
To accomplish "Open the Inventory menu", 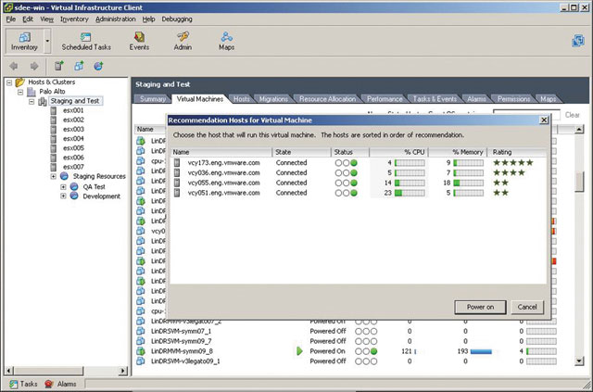I will (x=74, y=19).
